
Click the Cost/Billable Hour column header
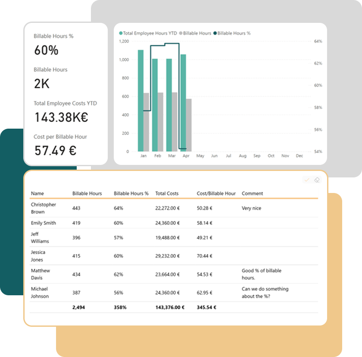click(x=216, y=193)
